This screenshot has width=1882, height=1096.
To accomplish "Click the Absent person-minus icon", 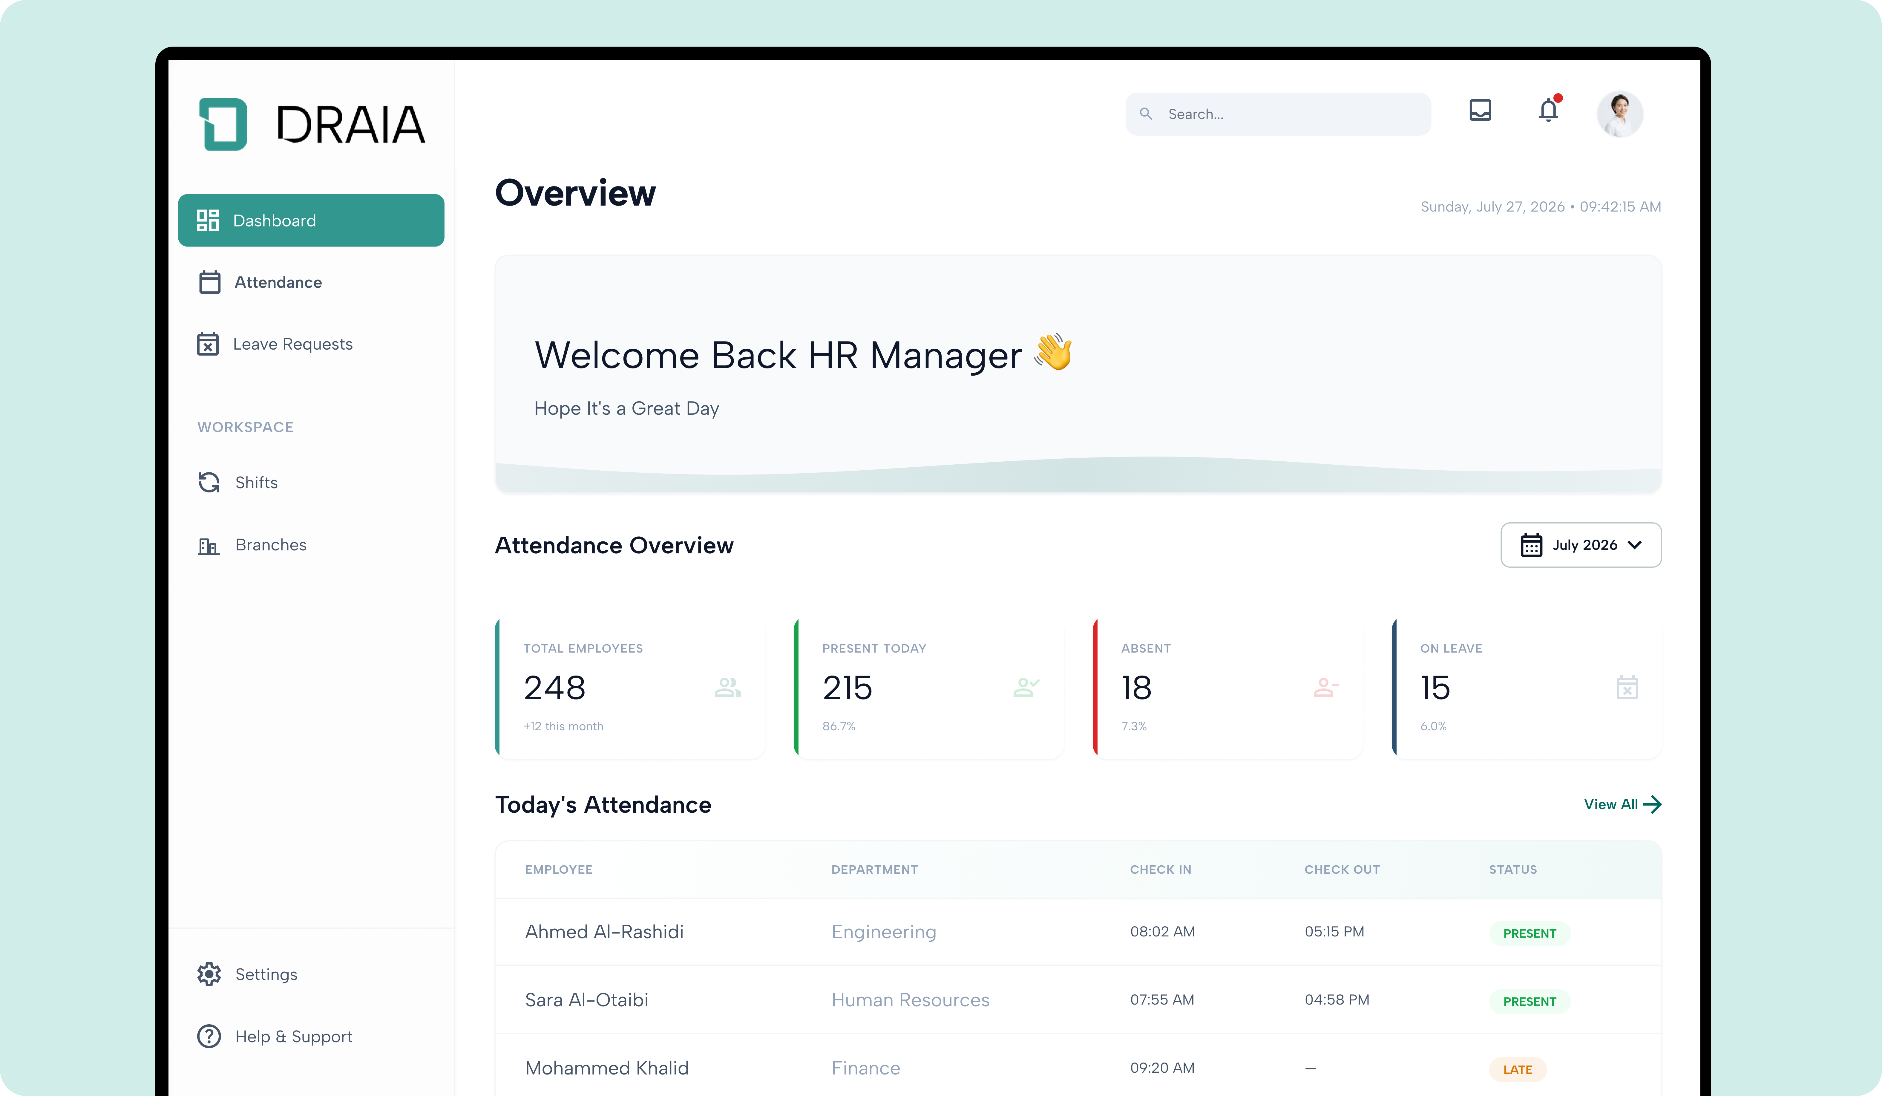I will 1326,687.
